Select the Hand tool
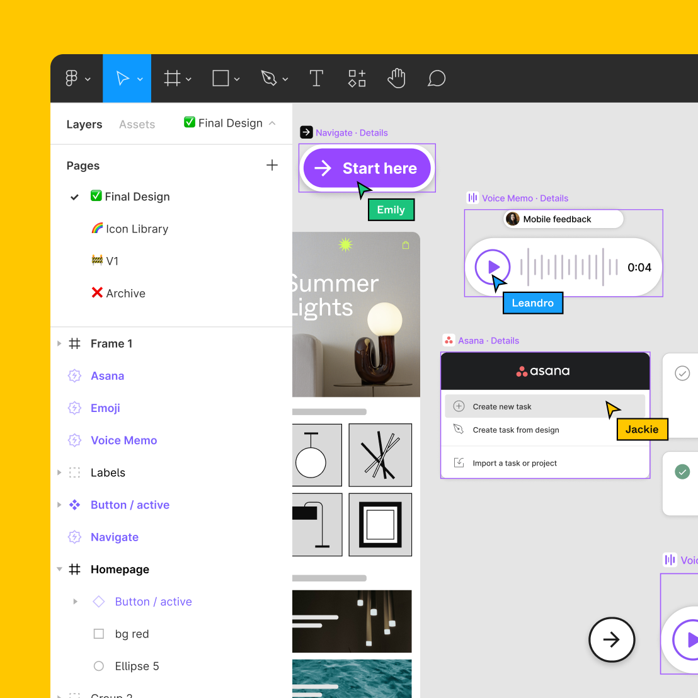The width and height of the screenshot is (698, 698). (396, 78)
